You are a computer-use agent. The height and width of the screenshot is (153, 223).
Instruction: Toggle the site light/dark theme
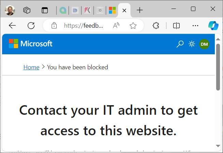point(192,44)
